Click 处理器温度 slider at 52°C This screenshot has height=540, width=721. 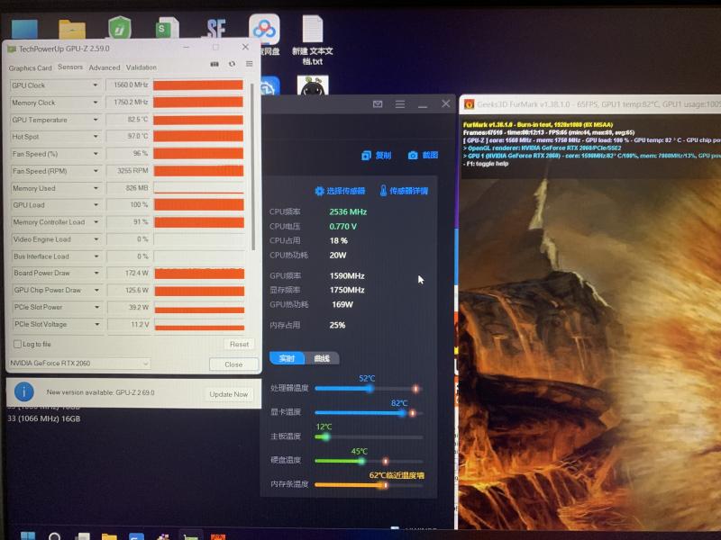point(370,389)
